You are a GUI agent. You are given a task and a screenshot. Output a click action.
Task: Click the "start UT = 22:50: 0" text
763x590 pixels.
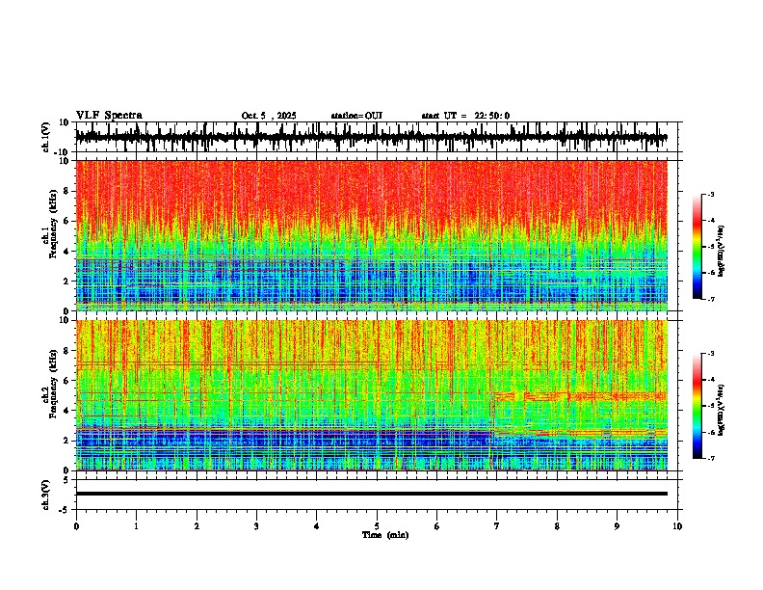pos(465,116)
